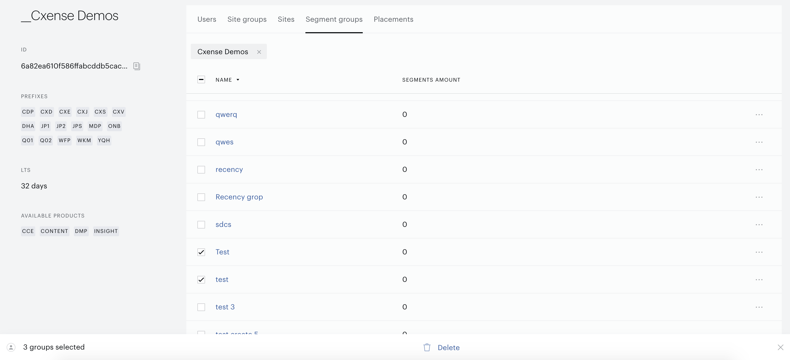Open the lowercase test segment group
Image resolution: width=790 pixels, height=360 pixels.
[x=222, y=280]
